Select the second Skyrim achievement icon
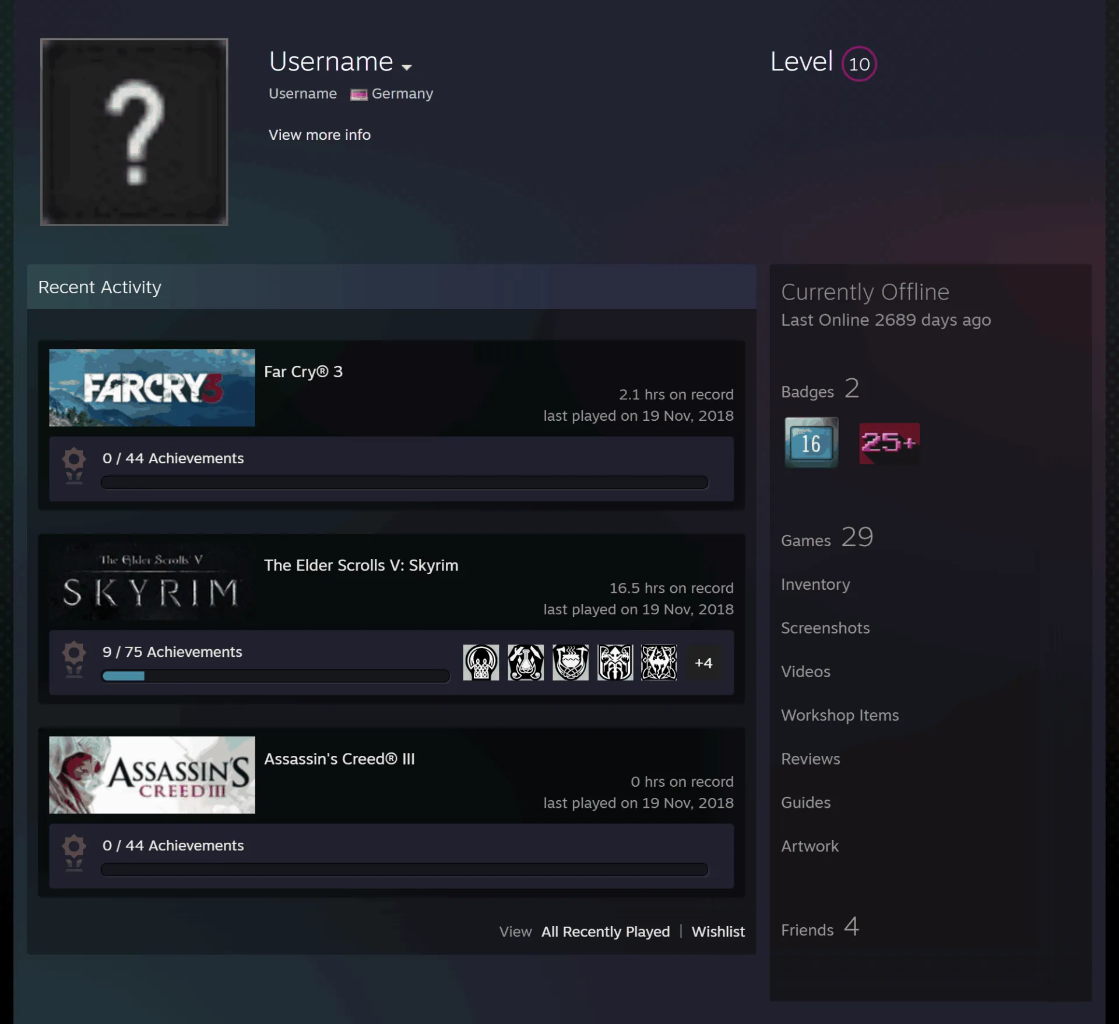 click(526, 663)
